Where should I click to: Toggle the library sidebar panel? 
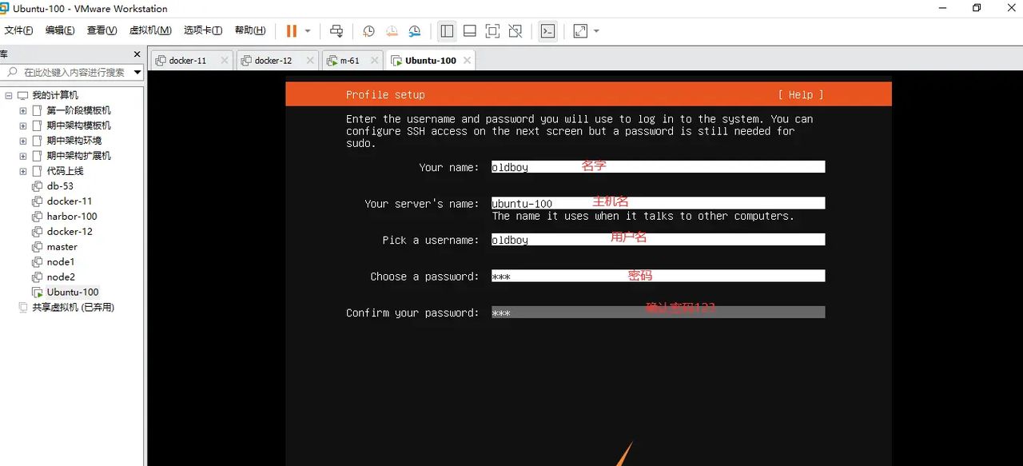click(x=447, y=30)
